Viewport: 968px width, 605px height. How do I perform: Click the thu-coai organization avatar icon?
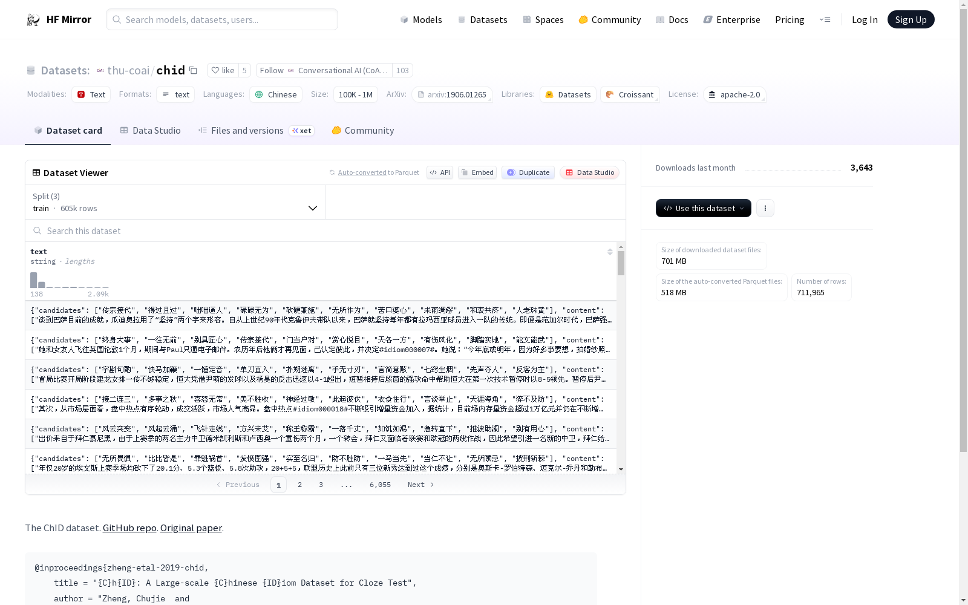pyautogui.click(x=100, y=71)
